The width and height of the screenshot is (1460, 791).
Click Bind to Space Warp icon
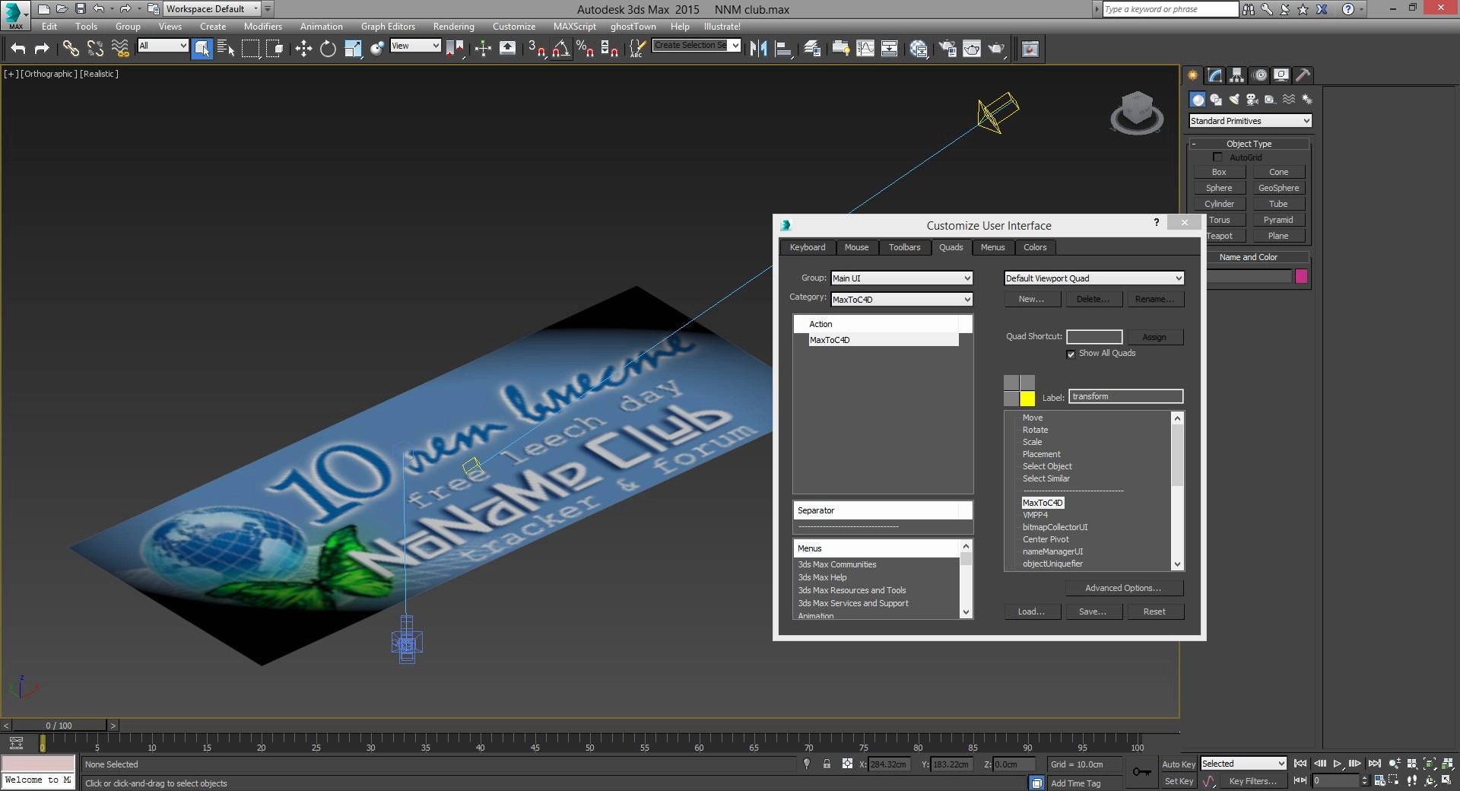tap(120, 49)
